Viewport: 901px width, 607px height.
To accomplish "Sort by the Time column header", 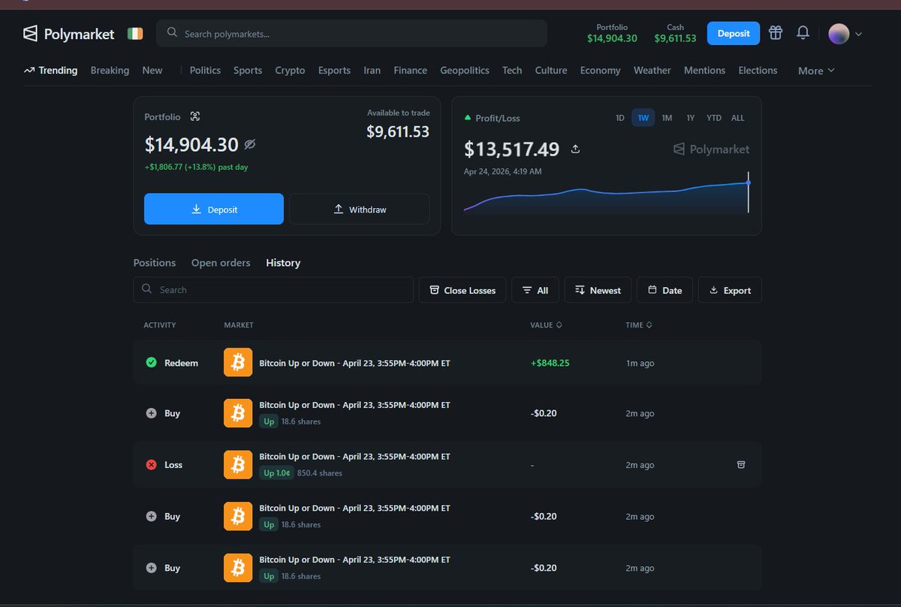I will point(638,325).
